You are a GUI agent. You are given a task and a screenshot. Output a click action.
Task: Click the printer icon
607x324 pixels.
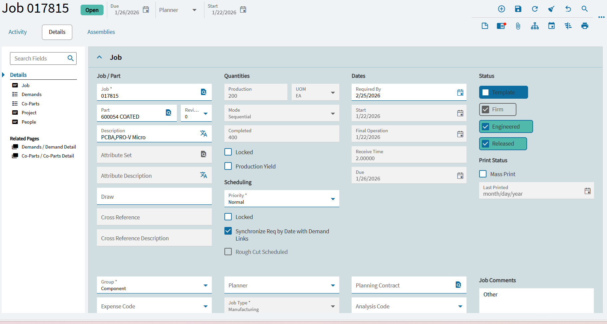click(585, 26)
